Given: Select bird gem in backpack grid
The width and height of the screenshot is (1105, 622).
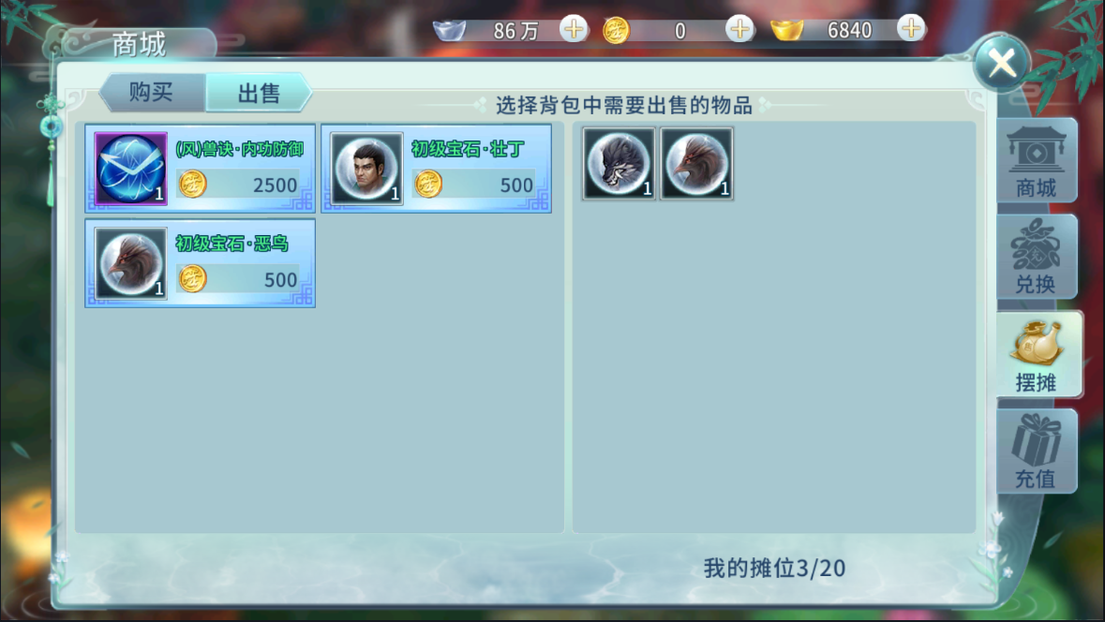Looking at the screenshot, I should click(696, 164).
